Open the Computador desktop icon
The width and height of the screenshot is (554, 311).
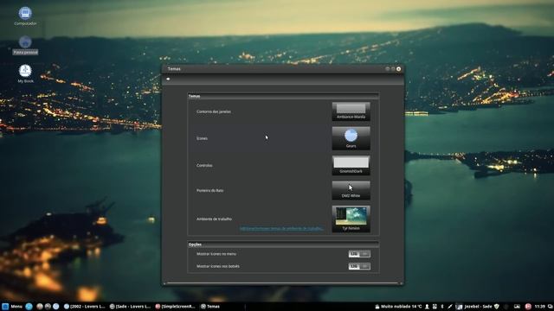point(25,16)
